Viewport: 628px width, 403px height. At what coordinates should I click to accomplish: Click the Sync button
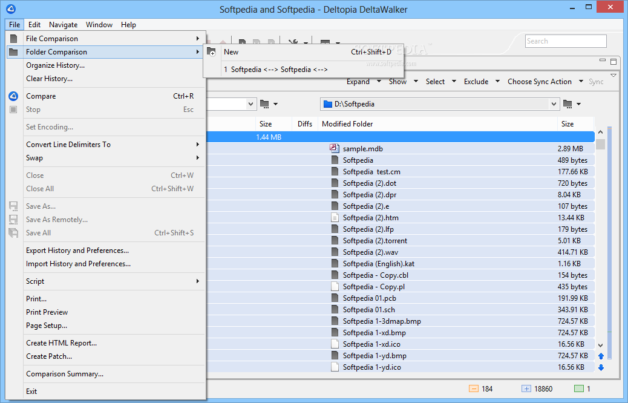[x=596, y=82]
